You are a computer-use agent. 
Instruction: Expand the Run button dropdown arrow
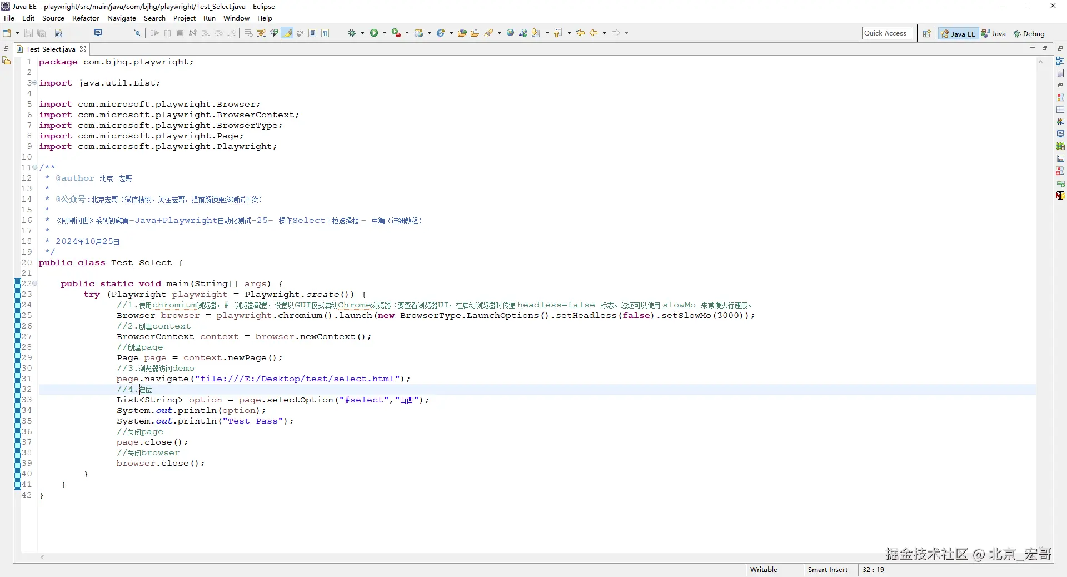(x=385, y=33)
